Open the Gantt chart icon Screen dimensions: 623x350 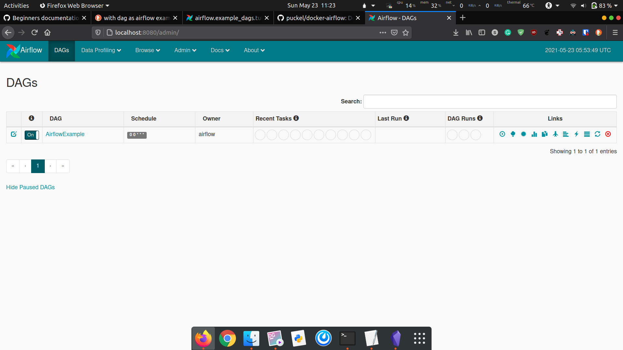(566, 134)
